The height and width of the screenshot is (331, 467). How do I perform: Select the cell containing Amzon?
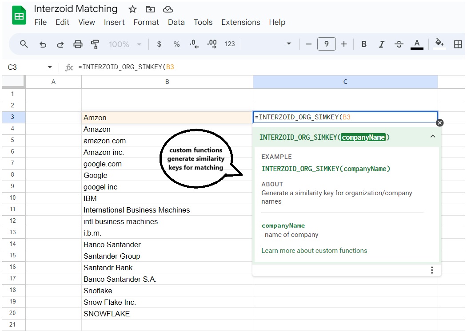tap(167, 118)
